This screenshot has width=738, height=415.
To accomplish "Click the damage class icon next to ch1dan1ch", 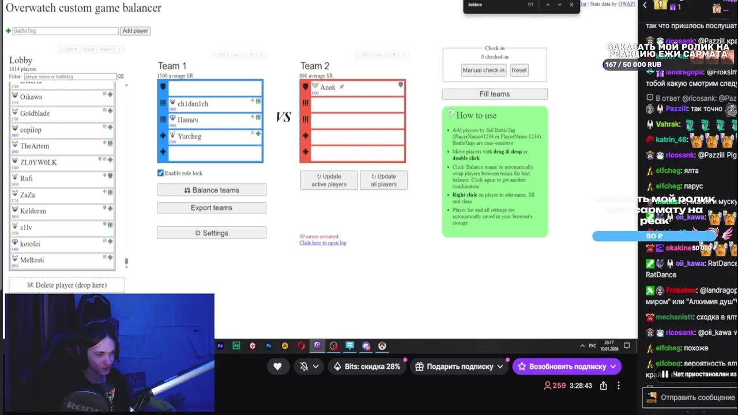I will click(258, 101).
